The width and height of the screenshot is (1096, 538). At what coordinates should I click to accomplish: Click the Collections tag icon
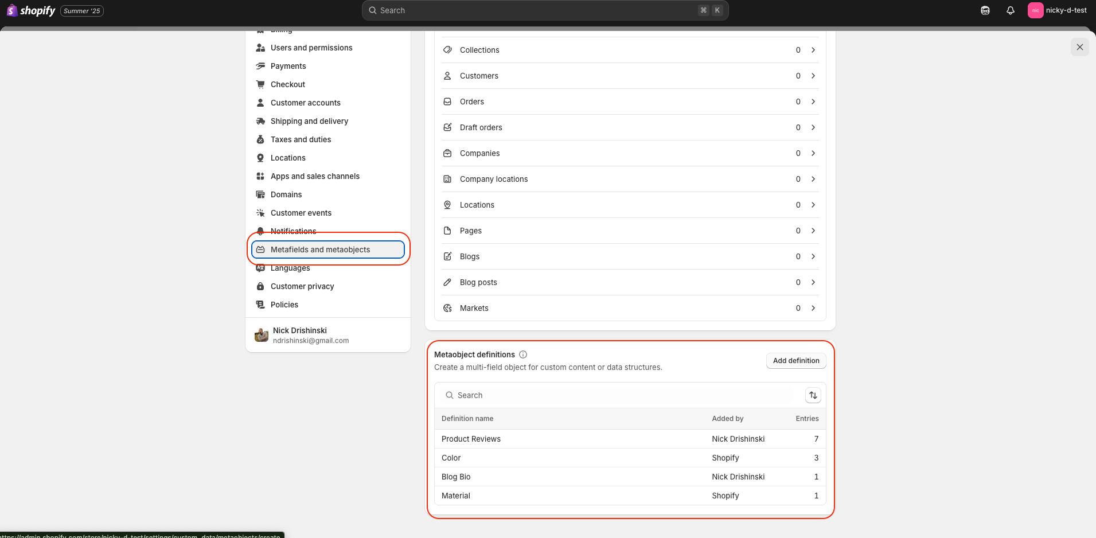click(x=447, y=50)
